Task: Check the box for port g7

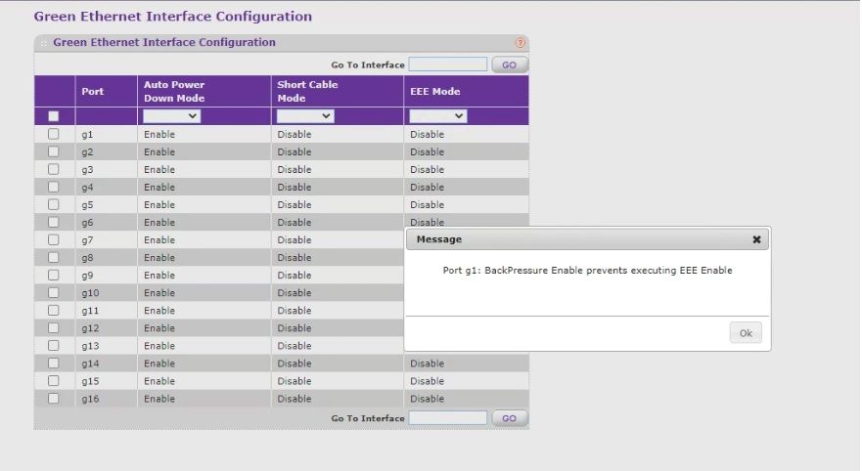Action: point(54,239)
